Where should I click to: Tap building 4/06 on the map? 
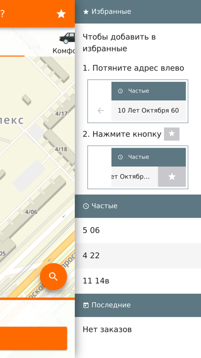click(31, 212)
